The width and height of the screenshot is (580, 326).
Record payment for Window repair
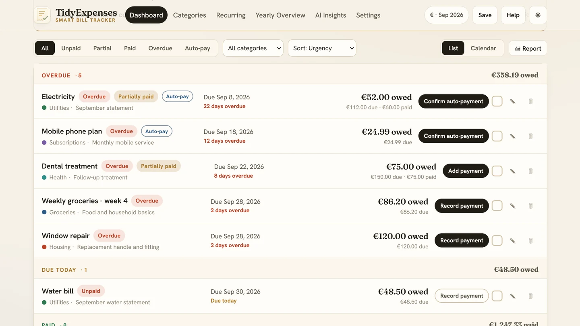click(462, 240)
